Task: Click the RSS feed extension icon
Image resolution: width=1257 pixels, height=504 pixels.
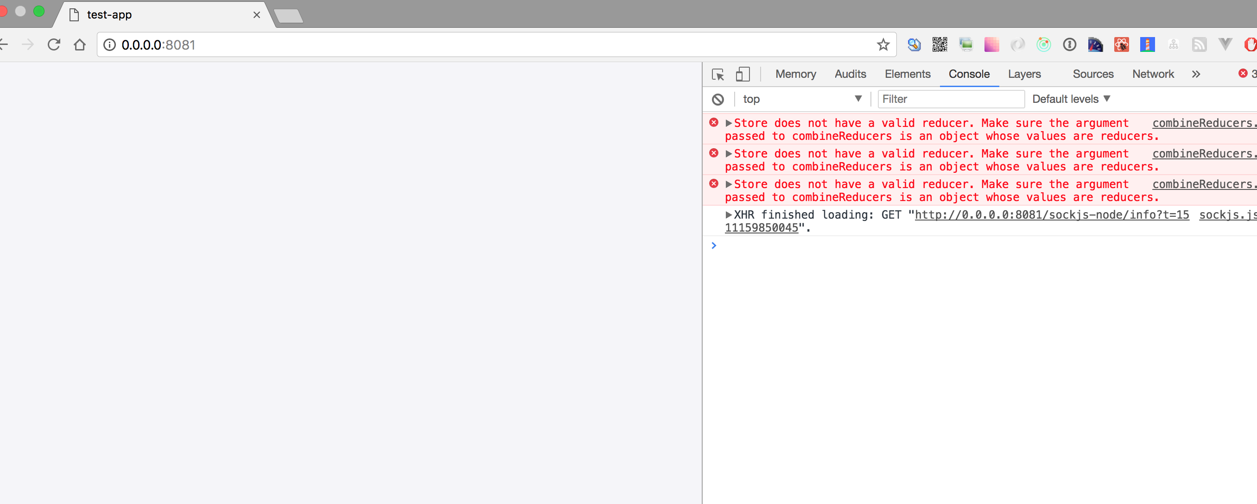Action: point(1199,44)
